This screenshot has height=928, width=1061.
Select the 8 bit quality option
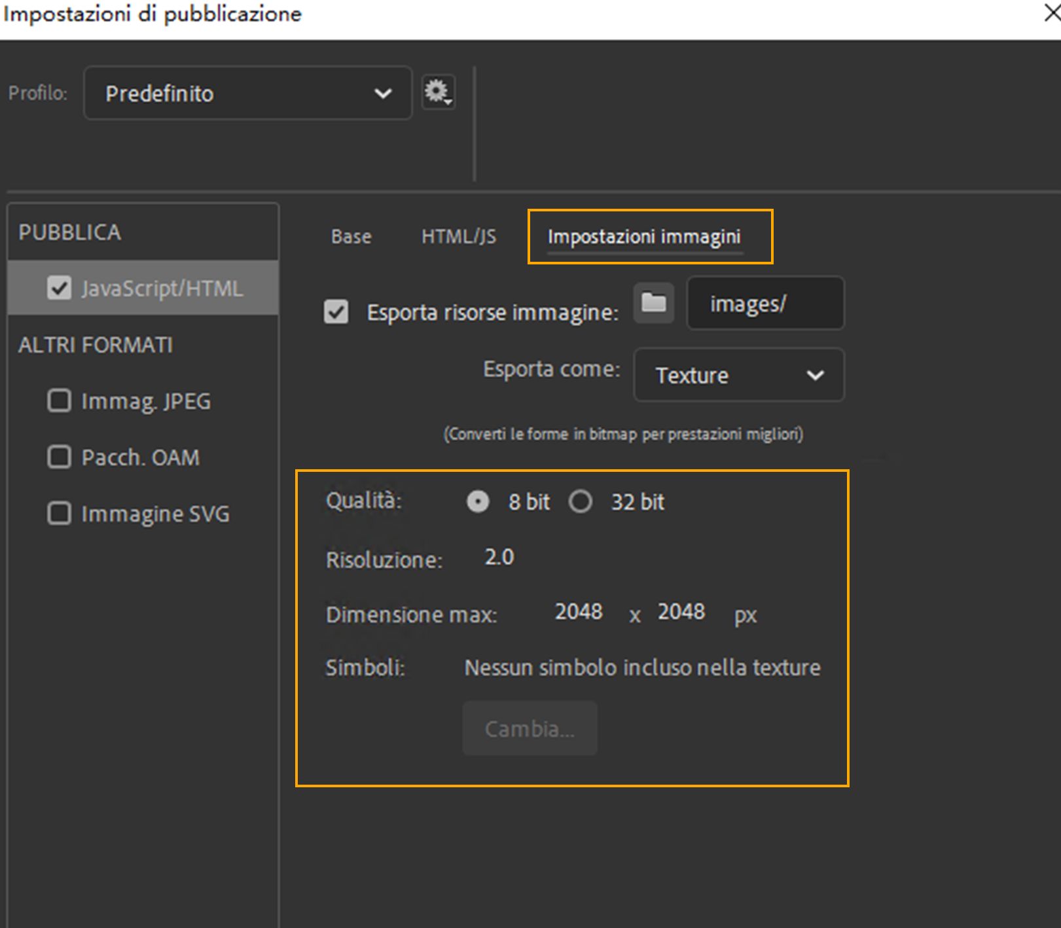(478, 502)
